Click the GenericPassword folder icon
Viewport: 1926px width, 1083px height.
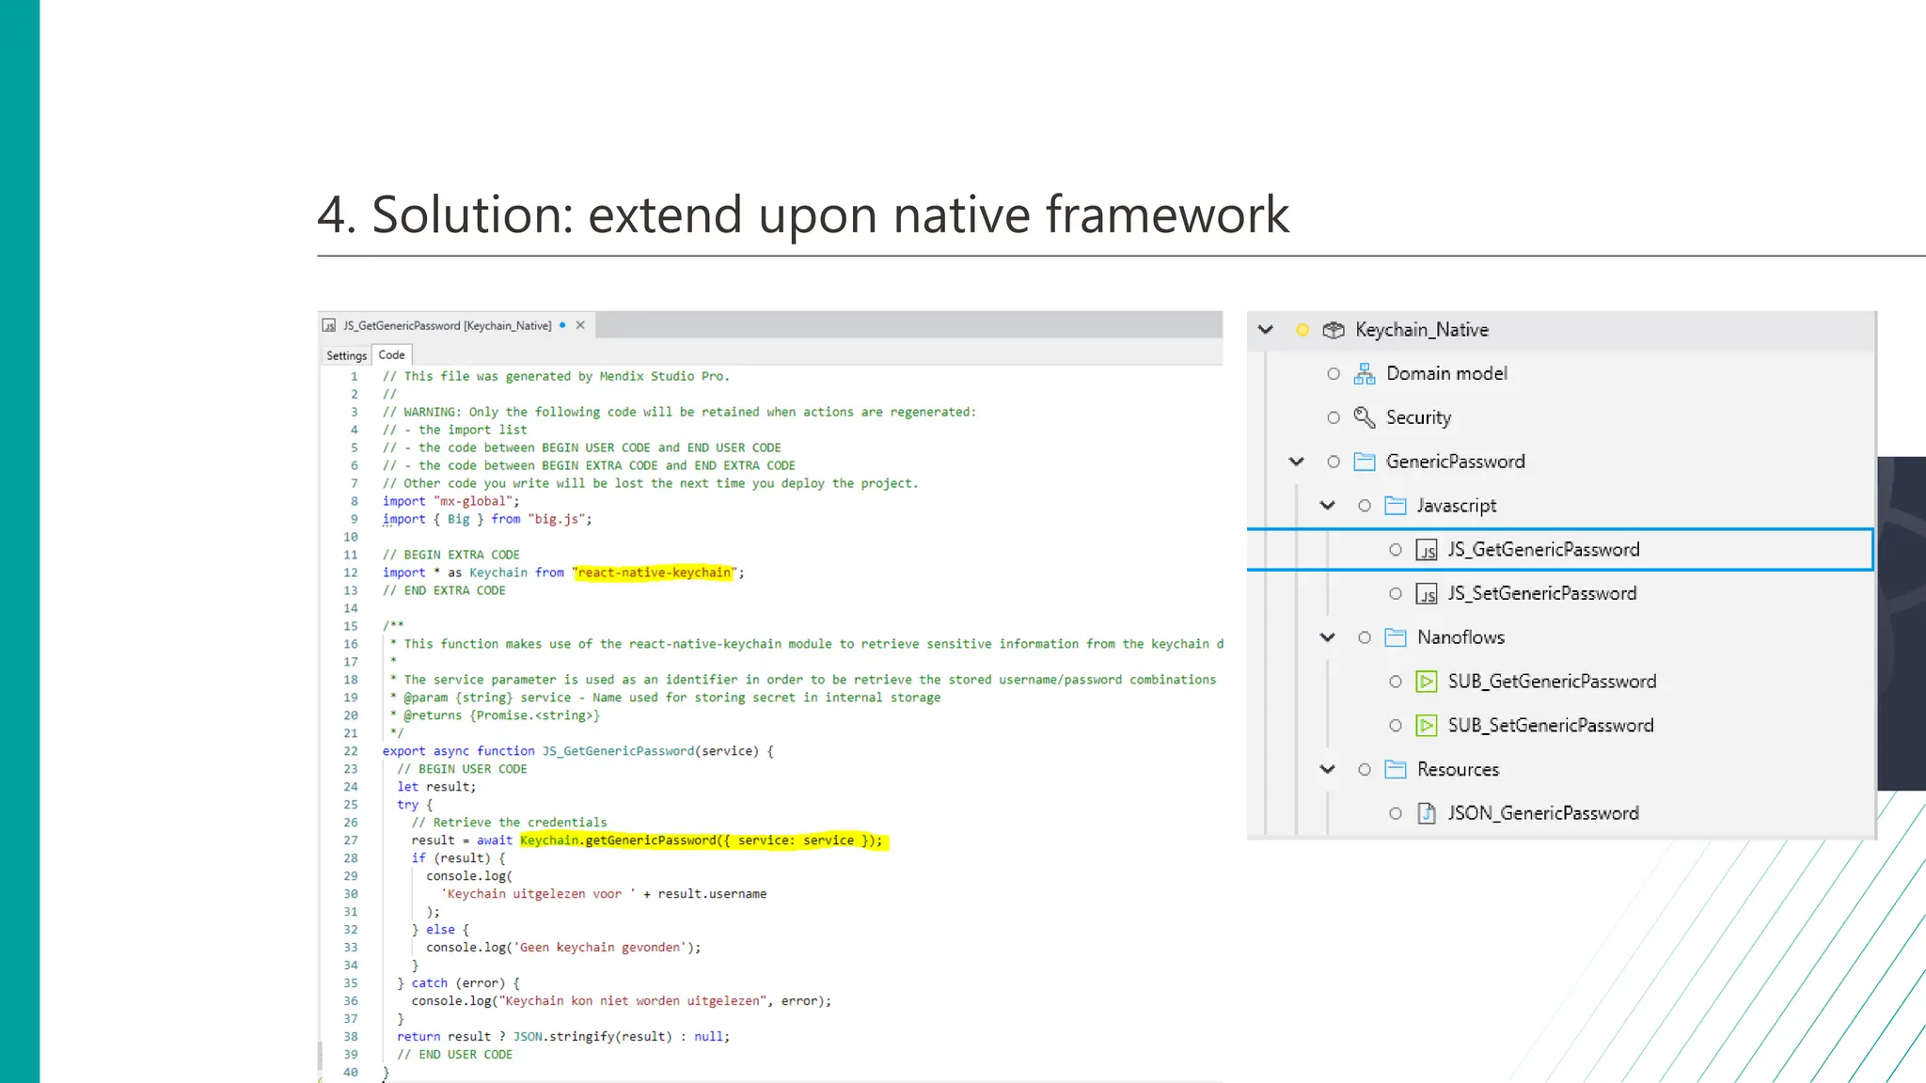tap(1365, 462)
